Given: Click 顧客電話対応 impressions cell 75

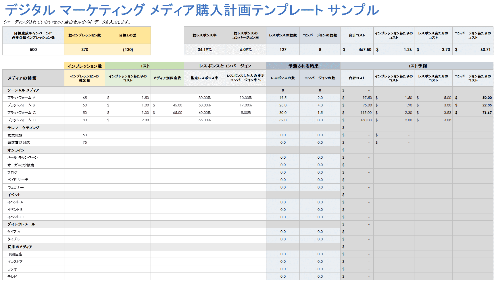Looking at the screenshot, I should (x=85, y=142).
